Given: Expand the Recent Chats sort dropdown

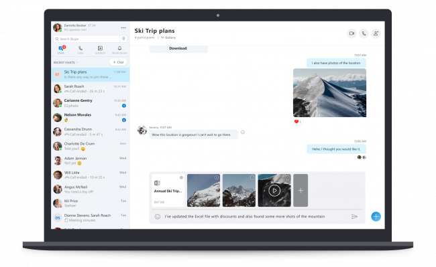Looking at the screenshot, I should point(66,62).
